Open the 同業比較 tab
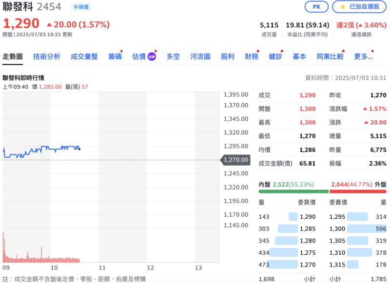 330,57
